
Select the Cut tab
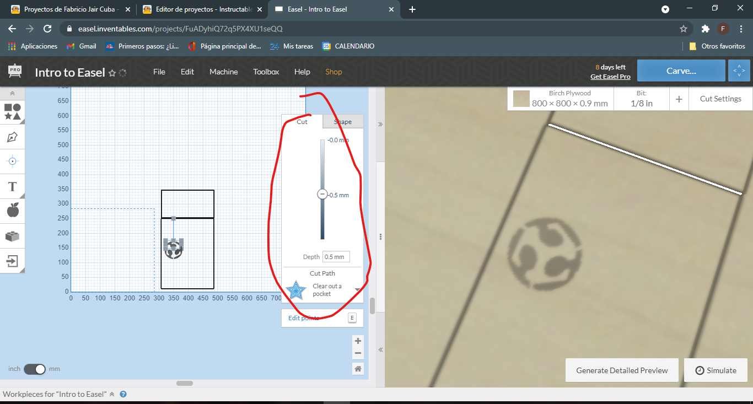coord(302,122)
